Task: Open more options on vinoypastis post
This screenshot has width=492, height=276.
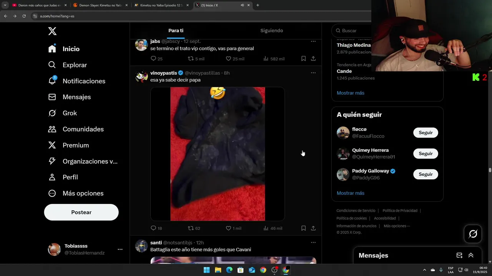Action: (x=313, y=73)
